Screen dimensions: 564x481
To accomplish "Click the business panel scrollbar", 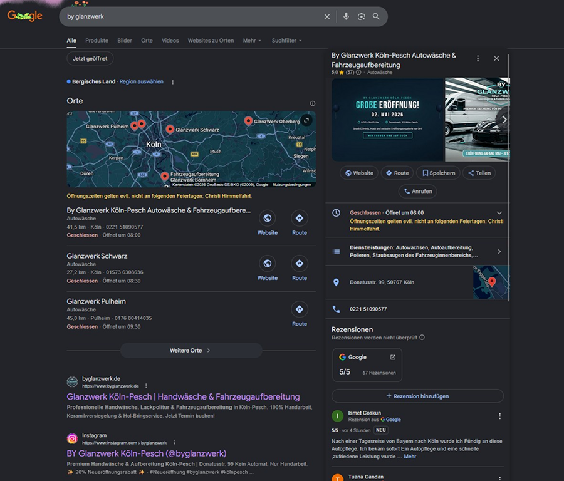I will pyautogui.click(x=508, y=178).
